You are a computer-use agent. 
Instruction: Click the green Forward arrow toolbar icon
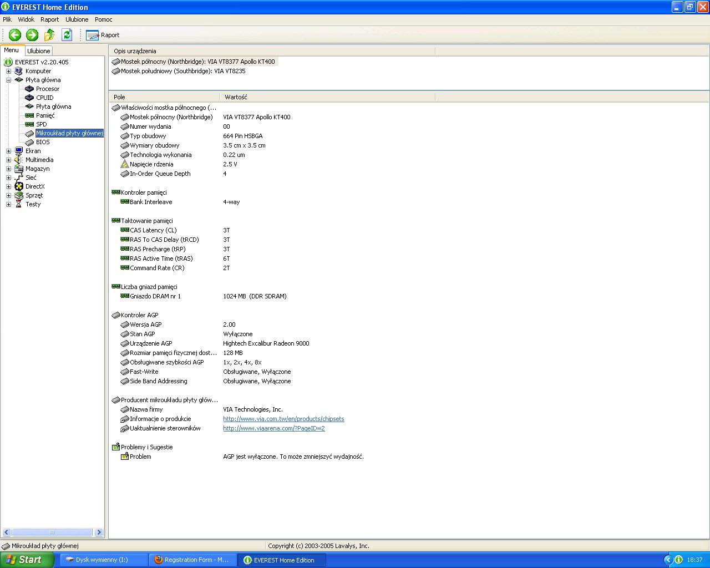[32, 35]
